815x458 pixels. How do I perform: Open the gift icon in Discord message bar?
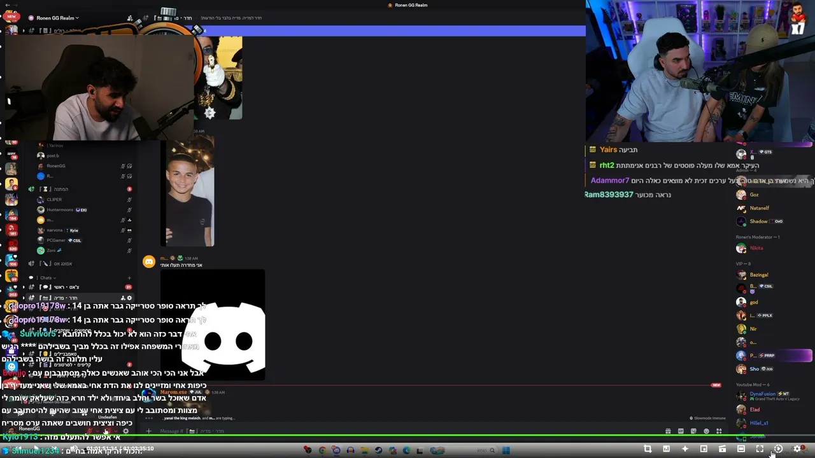[x=667, y=431]
